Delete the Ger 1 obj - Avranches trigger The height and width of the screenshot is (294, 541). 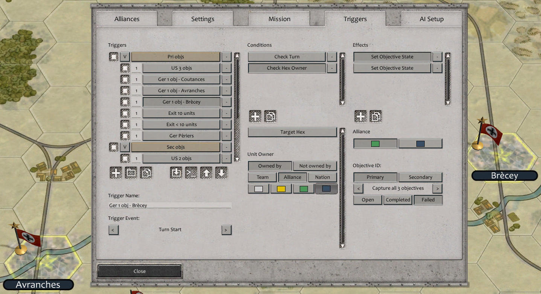click(x=226, y=91)
